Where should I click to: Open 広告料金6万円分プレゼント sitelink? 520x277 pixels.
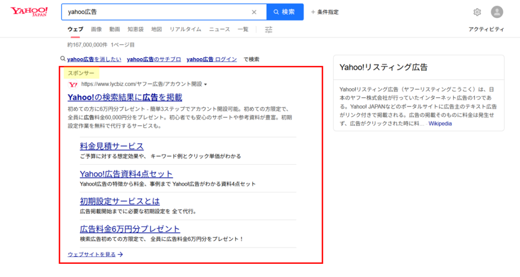[130, 229]
